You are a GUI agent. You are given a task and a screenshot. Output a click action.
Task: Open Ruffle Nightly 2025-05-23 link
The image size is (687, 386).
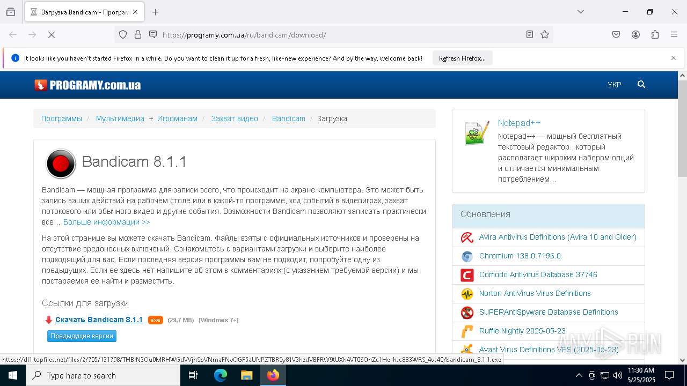coord(522,331)
